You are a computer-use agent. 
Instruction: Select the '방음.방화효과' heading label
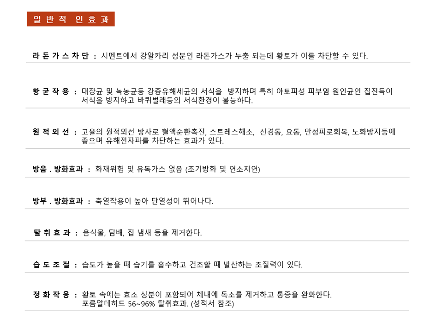[x=58, y=169]
